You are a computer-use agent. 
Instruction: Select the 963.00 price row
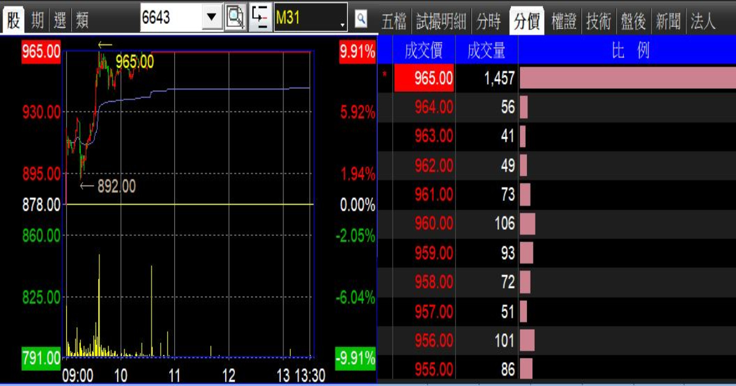[556, 136]
